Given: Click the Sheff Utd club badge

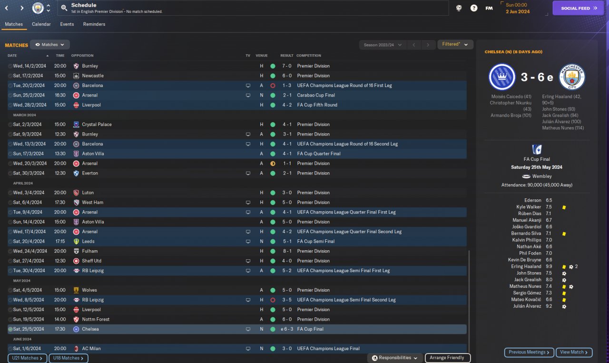Looking at the screenshot, I should [x=76, y=261].
